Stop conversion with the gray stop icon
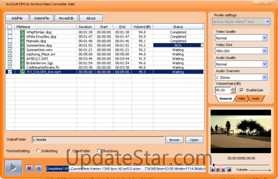The height and width of the screenshot is (179, 278). [x=38, y=168]
